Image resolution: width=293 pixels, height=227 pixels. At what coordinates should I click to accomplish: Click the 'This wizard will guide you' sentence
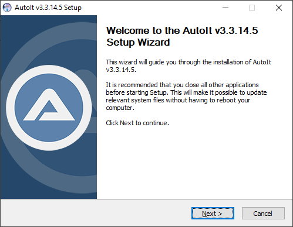tap(188, 66)
